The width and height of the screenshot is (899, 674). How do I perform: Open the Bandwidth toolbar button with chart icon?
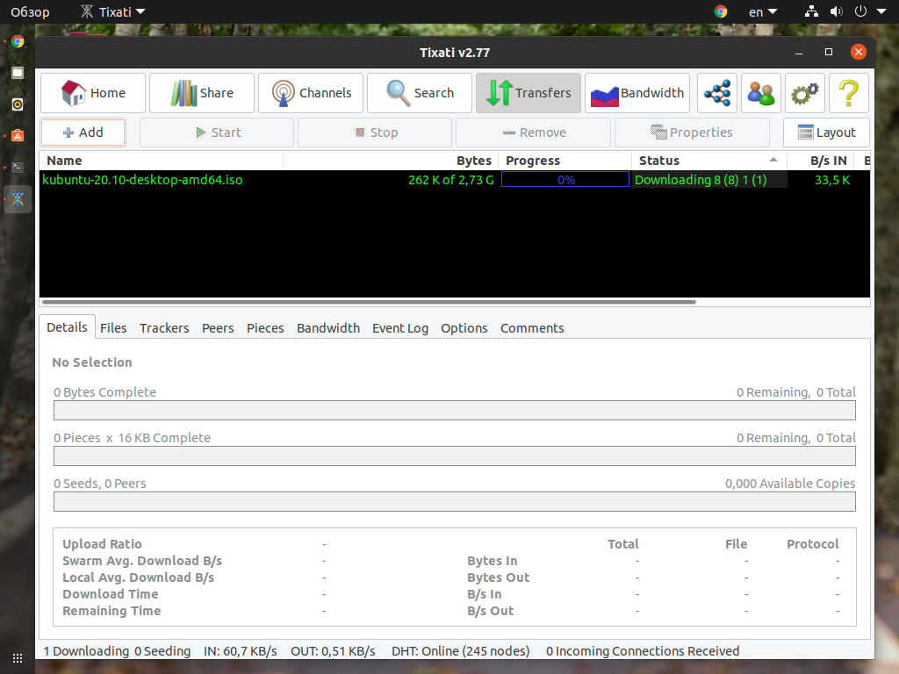pyautogui.click(x=637, y=93)
